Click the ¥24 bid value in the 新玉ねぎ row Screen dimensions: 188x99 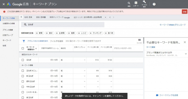point(110,76)
